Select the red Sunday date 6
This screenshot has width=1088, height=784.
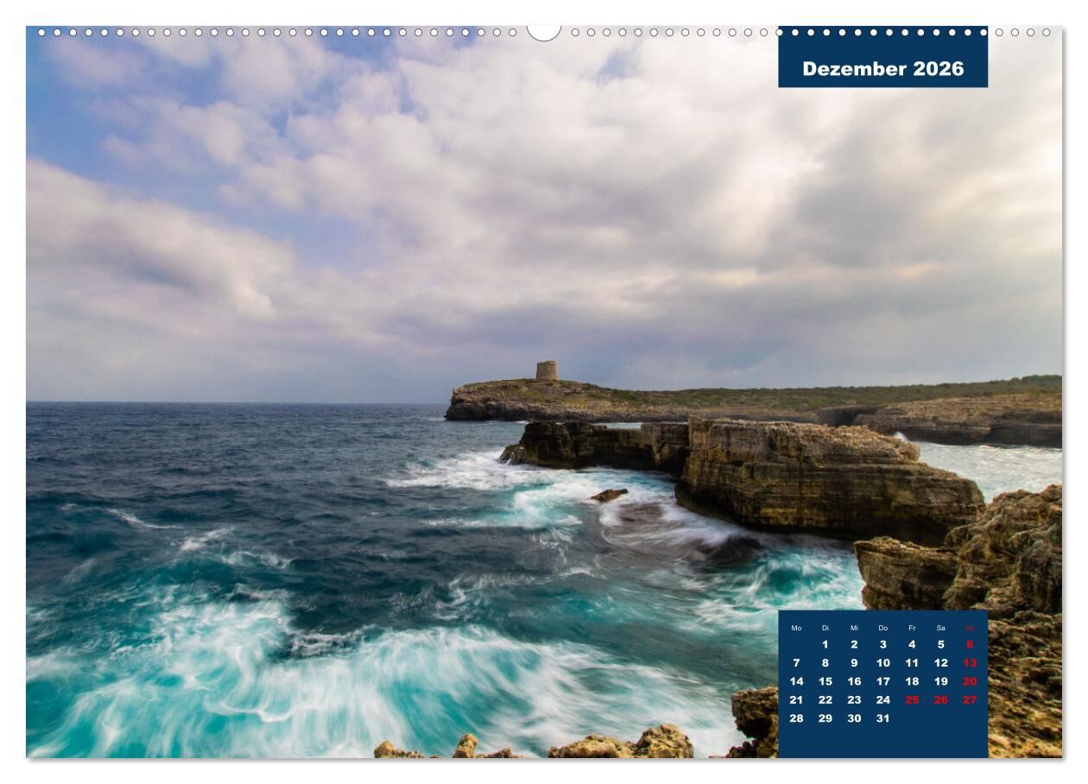[970, 644]
